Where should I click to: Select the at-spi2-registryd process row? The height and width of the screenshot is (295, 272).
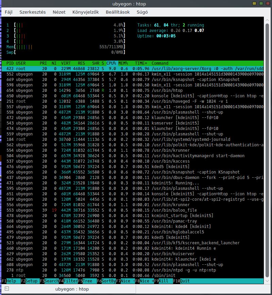[x=133, y=199]
